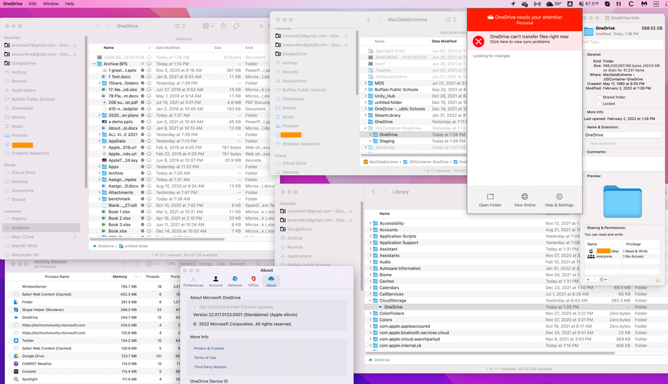Open Preferences tab icon in About window
This screenshot has height=384, width=668.
[193, 279]
